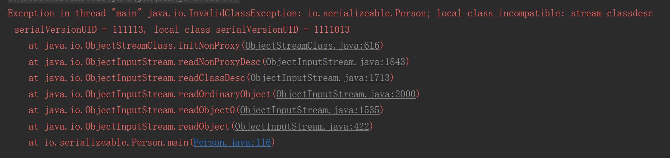Jump to ObjectInputStream.java:1713 source link
This screenshot has width=670, height=158.
coord(320,78)
